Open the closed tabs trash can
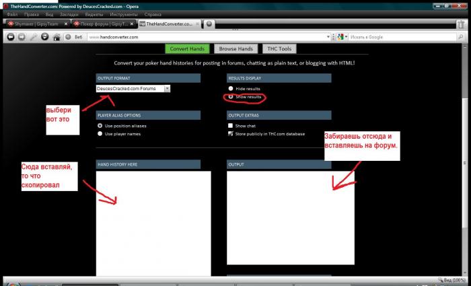 coord(460,24)
